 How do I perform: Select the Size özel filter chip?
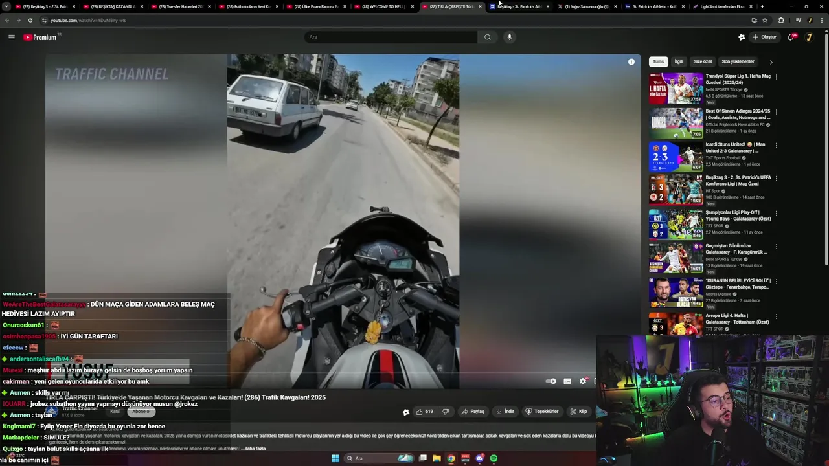point(703,61)
